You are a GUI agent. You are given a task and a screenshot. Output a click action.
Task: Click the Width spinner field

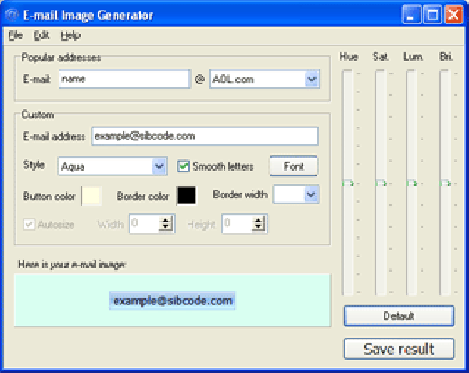pyautogui.click(x=152, y=224)
